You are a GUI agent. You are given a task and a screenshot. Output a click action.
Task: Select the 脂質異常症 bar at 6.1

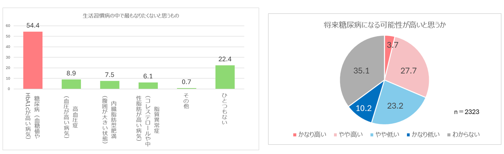[x=148, y=86]
